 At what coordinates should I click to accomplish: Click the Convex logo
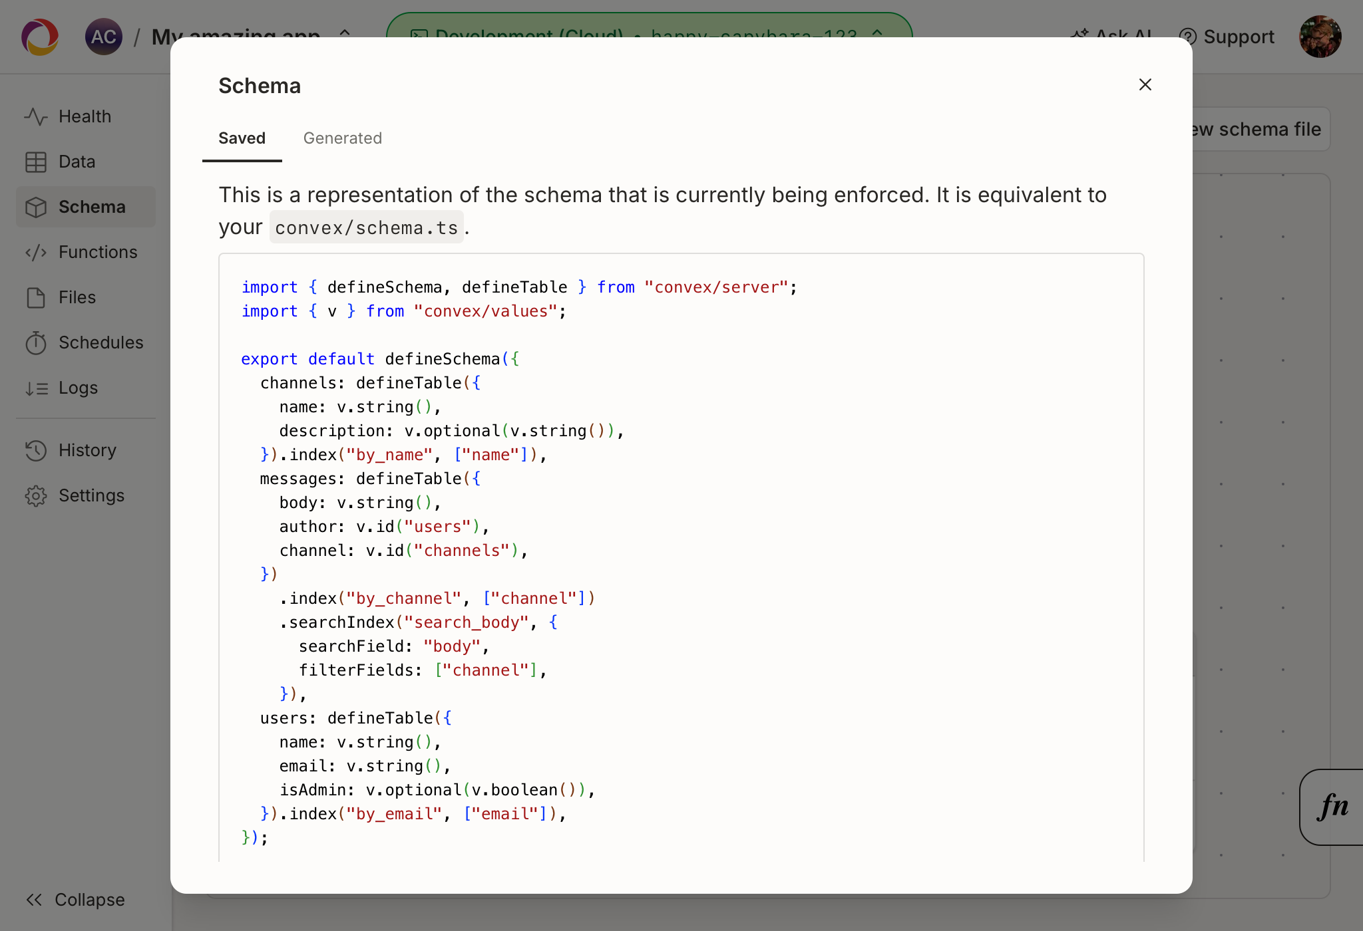click(x=40, y=37)
